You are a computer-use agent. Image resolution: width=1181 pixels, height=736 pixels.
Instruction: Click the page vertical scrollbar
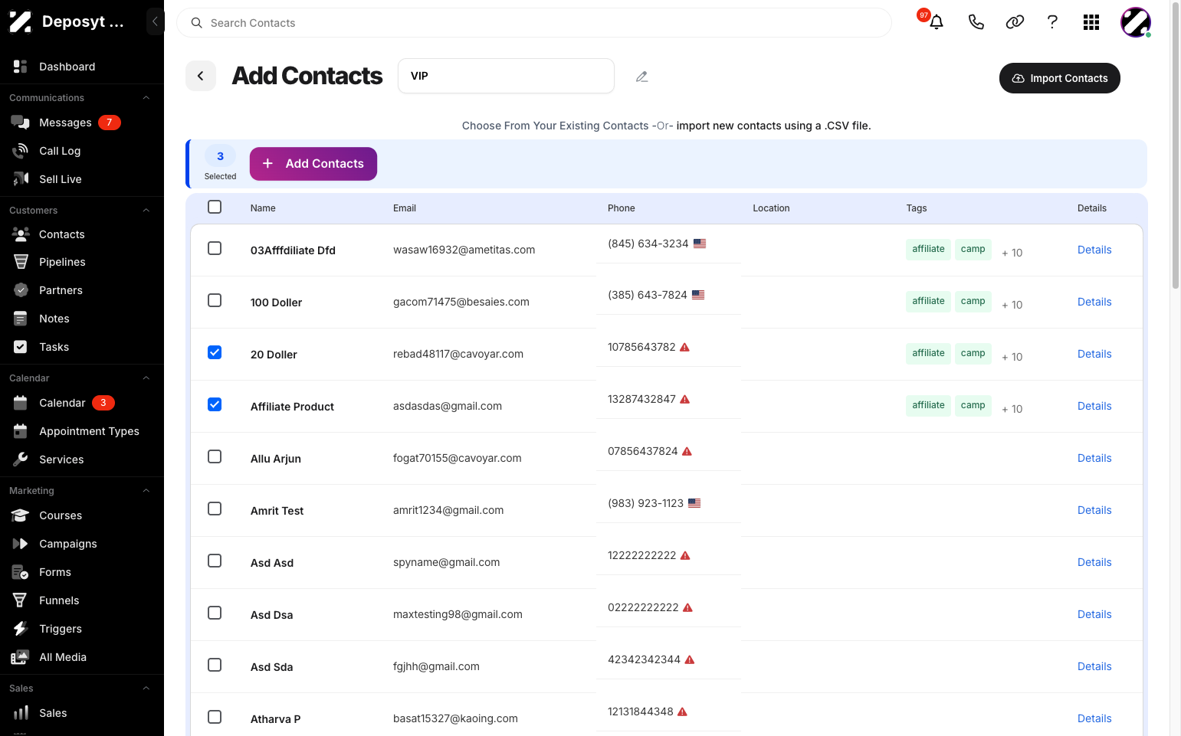1176,146
